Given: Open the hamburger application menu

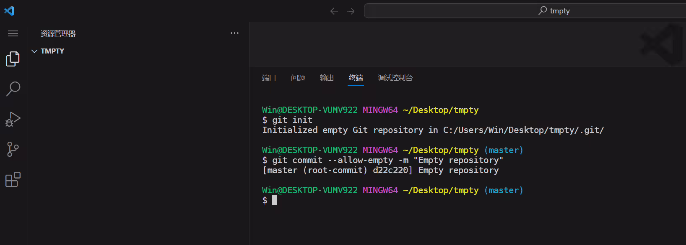Looking at the screenshot, I should [13, 33].
